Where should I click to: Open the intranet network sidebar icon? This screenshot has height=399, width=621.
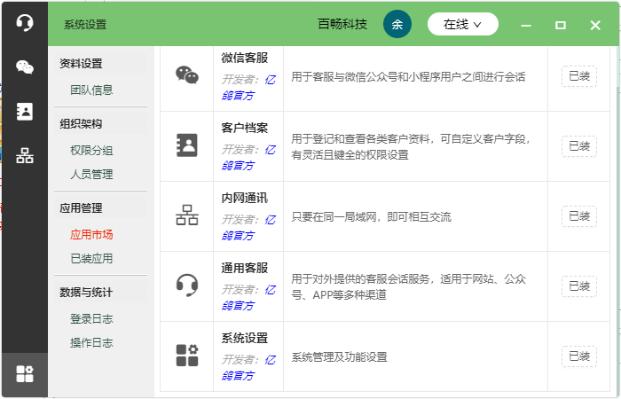(x=25, y=155)
